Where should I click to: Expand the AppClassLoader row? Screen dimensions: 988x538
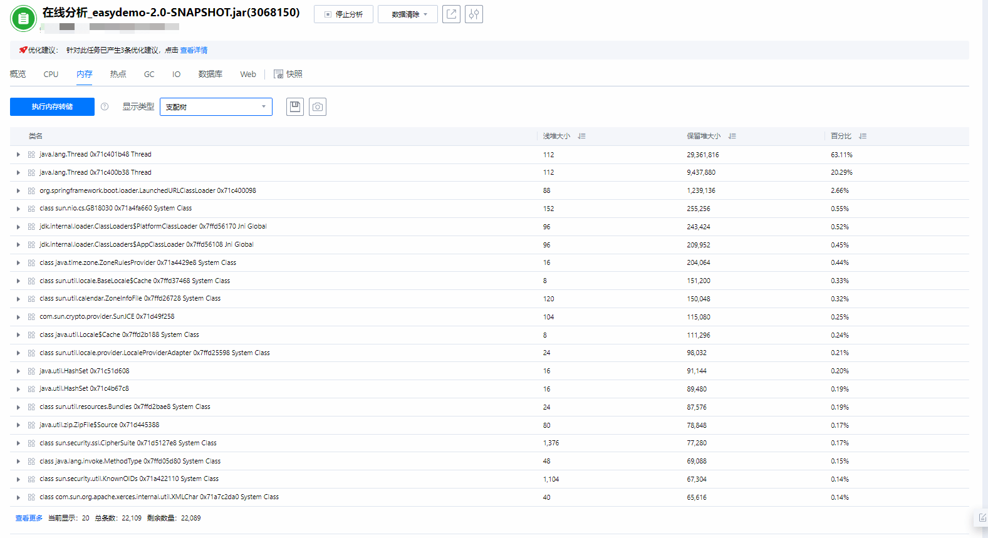18,245
